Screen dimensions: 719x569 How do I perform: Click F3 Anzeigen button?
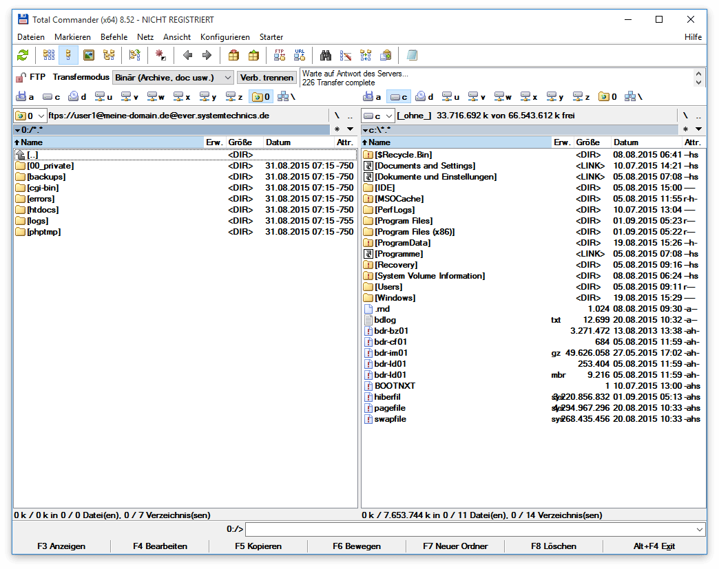click(61, 546)
